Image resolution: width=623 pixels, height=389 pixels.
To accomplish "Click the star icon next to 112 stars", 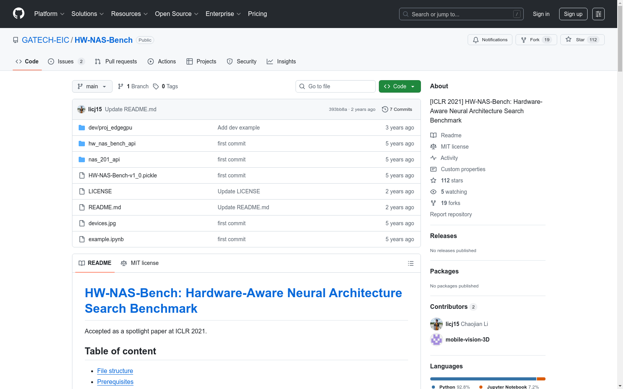I will (433, 180).
